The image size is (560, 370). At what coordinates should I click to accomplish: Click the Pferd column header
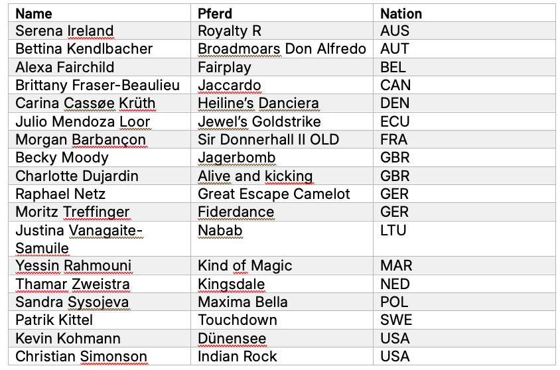pyautogui.click(x=214, y=13)
